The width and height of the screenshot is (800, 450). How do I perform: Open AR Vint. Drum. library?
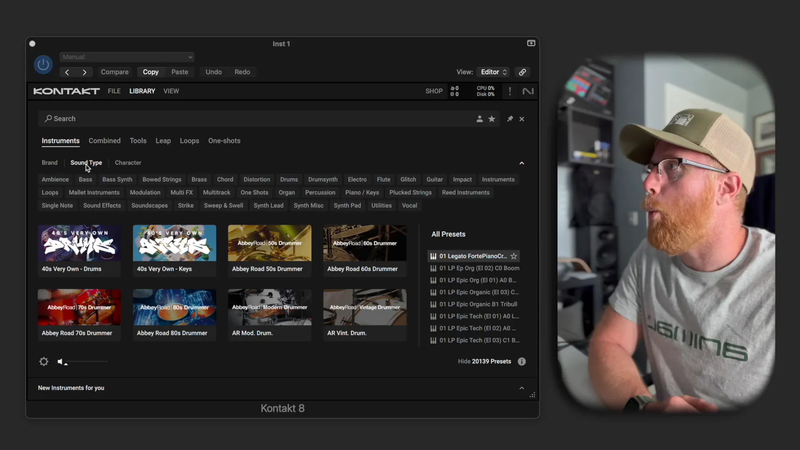[x=365, y=315]
